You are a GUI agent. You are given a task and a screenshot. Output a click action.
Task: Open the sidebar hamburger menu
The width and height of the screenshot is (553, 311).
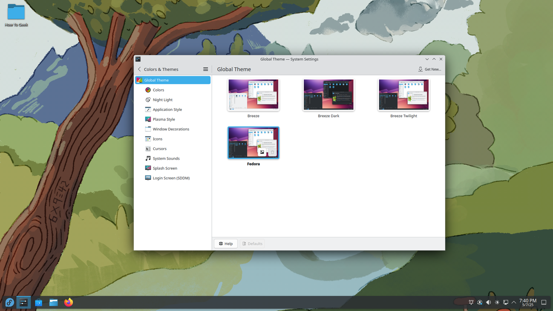click(x=206, y=69)
